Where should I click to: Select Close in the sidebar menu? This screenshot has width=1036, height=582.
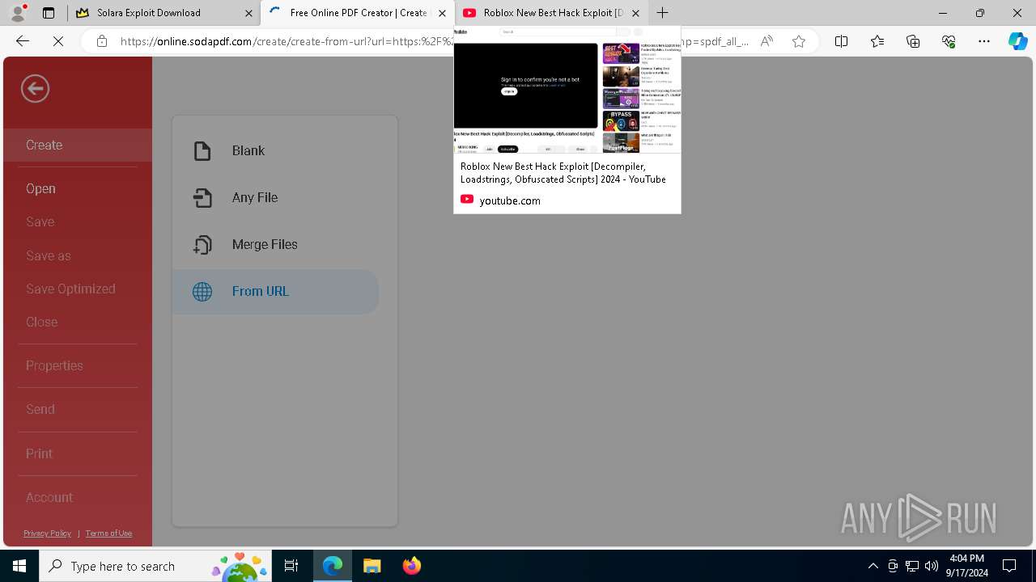pyautogui.click(x=41, y=322)
